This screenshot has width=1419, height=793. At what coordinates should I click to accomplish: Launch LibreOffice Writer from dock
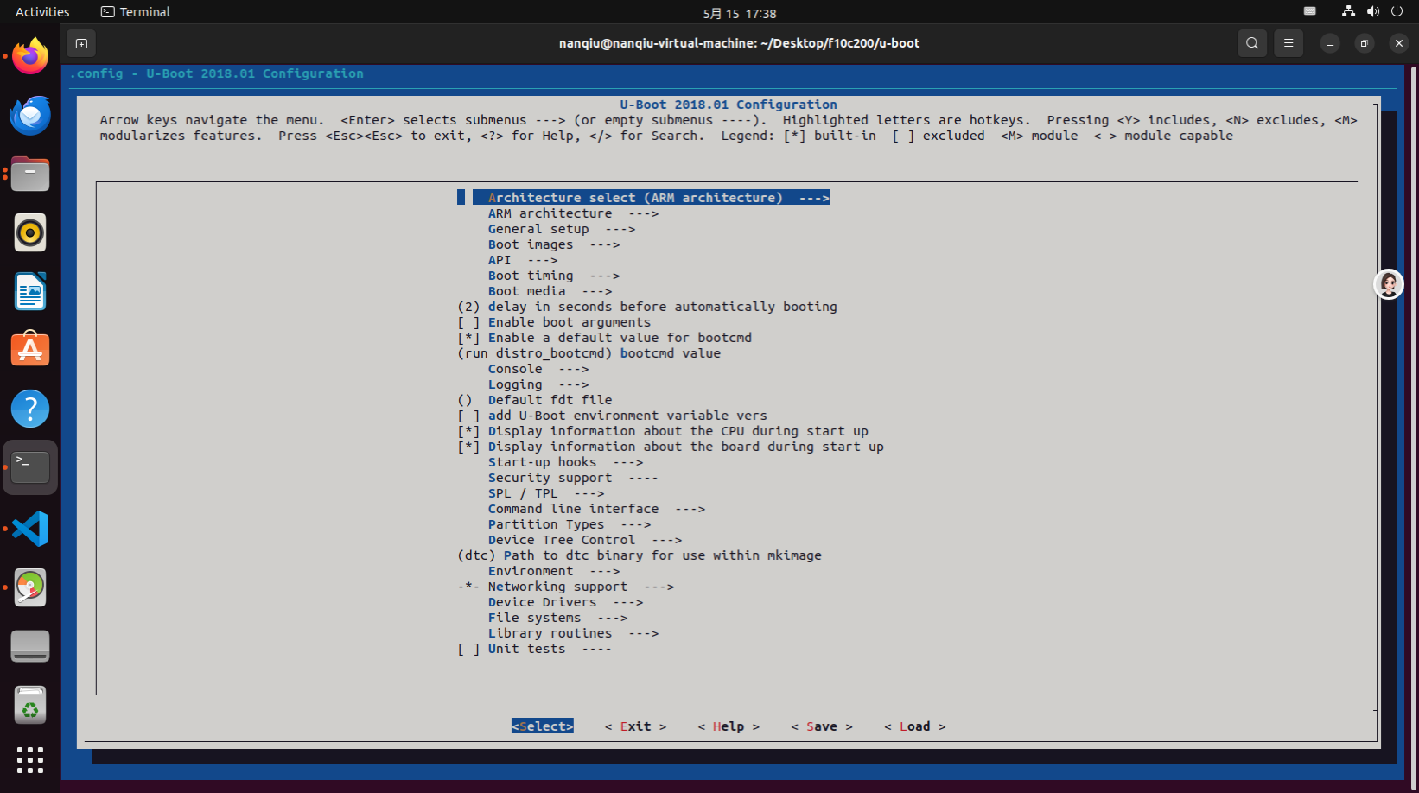click(x=30, y=291)
